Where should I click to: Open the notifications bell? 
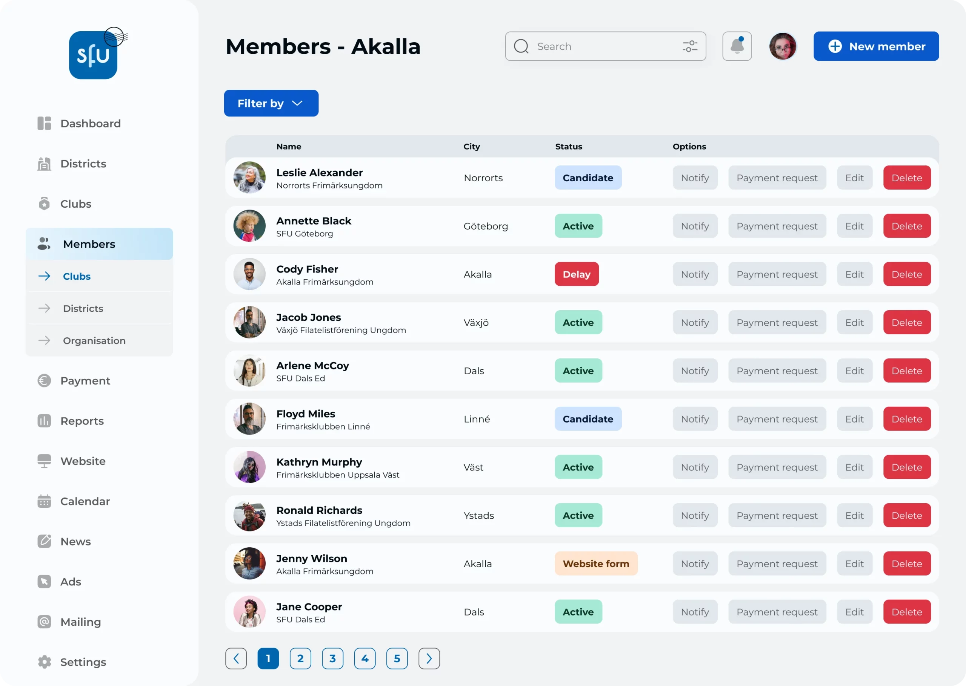(x=737, y=46)
